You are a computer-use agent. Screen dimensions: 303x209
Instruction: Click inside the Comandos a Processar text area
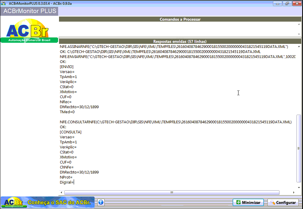(x=178, y=29)
